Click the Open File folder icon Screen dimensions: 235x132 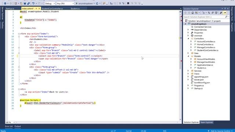[x=21, y=3]
